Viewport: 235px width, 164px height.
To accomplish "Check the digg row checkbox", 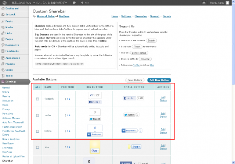I will click(x=37, y=147).
